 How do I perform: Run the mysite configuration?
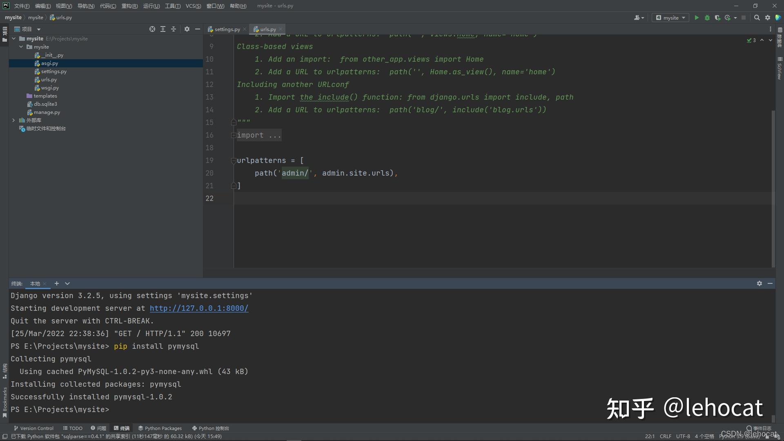point(697,18)
